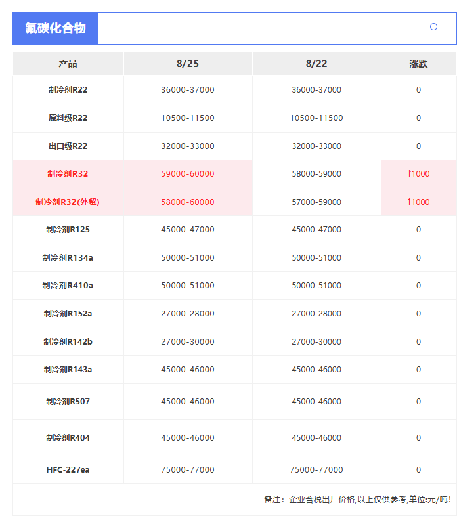Click the 制冷剂R143a product name
The image size is (457, 516).
tap(68, 369)
